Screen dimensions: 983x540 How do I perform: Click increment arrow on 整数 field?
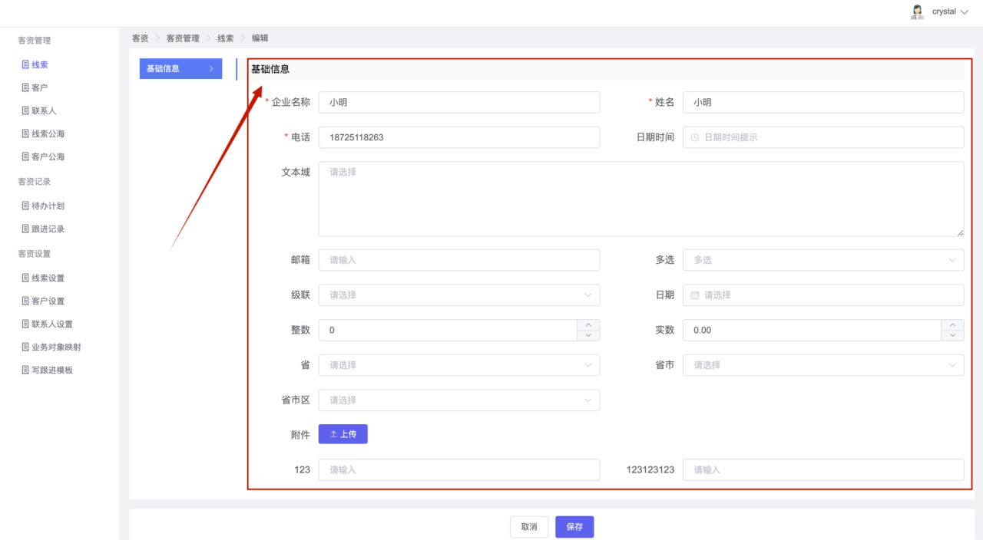(x=588, y=325)
